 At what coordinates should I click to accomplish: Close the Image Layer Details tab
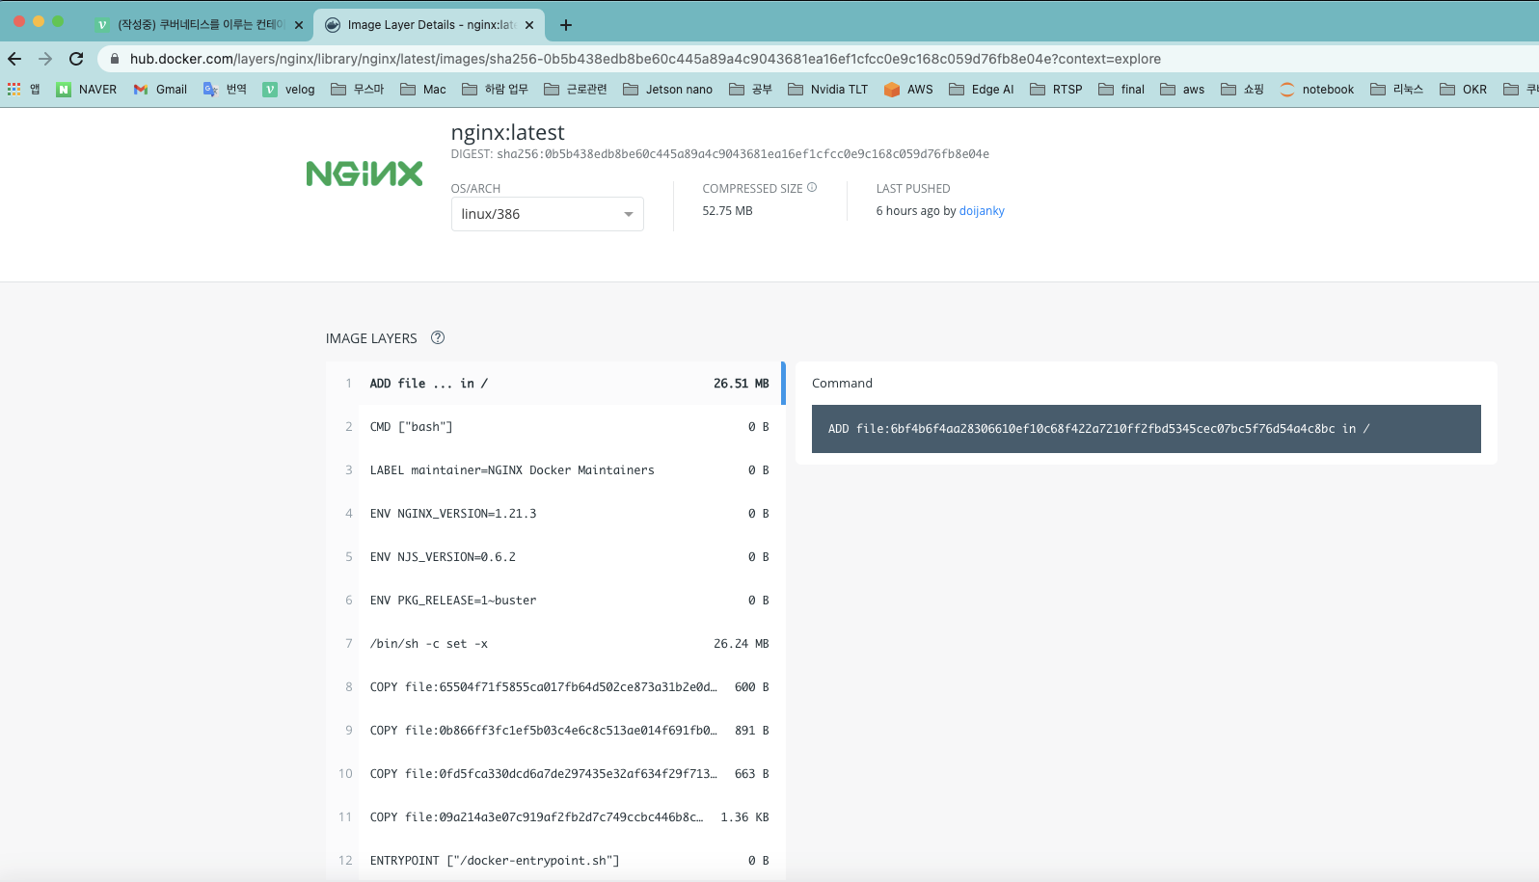[x=529, y=25]
